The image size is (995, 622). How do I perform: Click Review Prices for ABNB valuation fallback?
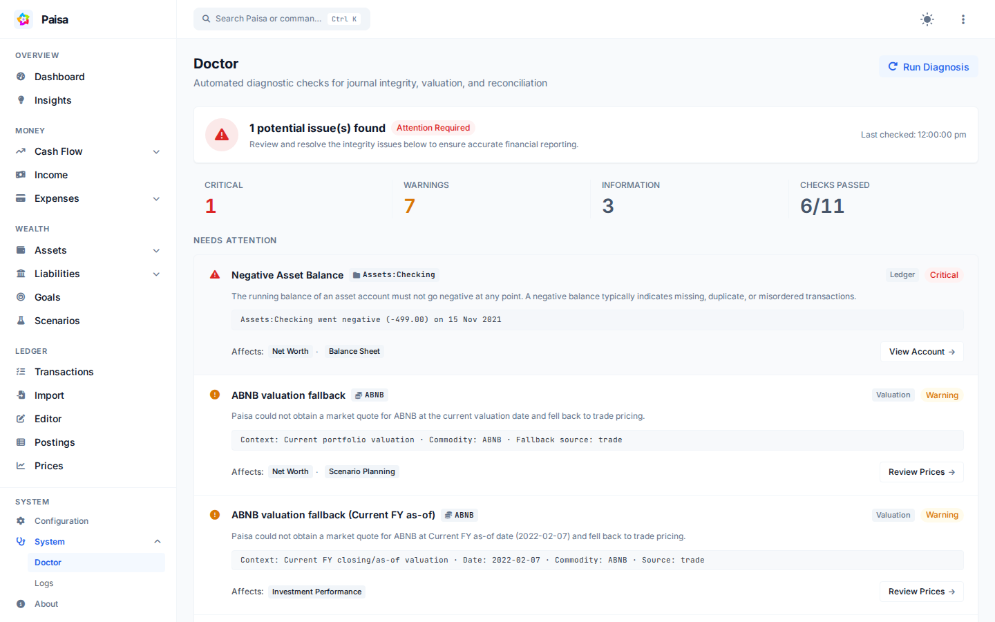coord(922,472)
